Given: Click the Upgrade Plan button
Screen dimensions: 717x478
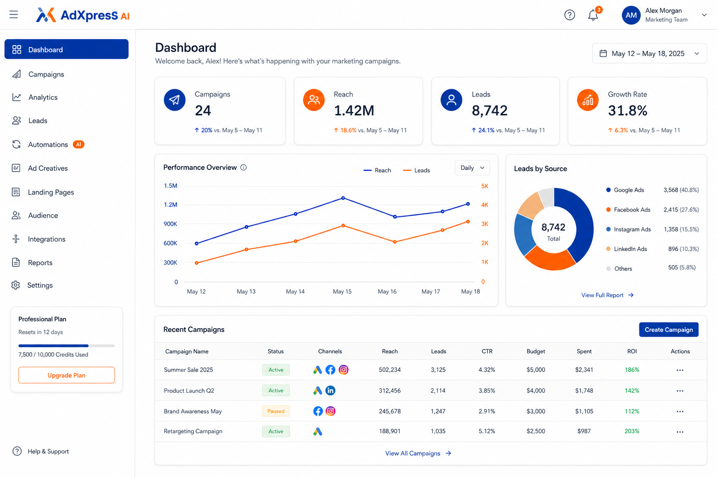Looking at the screenshot, I should (x=66, y=375).
